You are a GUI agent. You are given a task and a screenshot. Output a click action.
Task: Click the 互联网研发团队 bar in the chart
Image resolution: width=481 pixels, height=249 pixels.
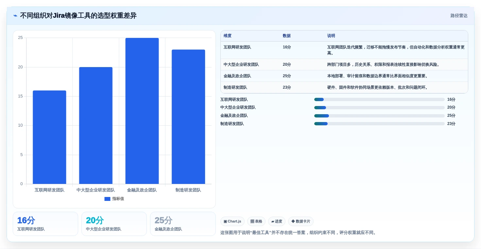(49, 137)
